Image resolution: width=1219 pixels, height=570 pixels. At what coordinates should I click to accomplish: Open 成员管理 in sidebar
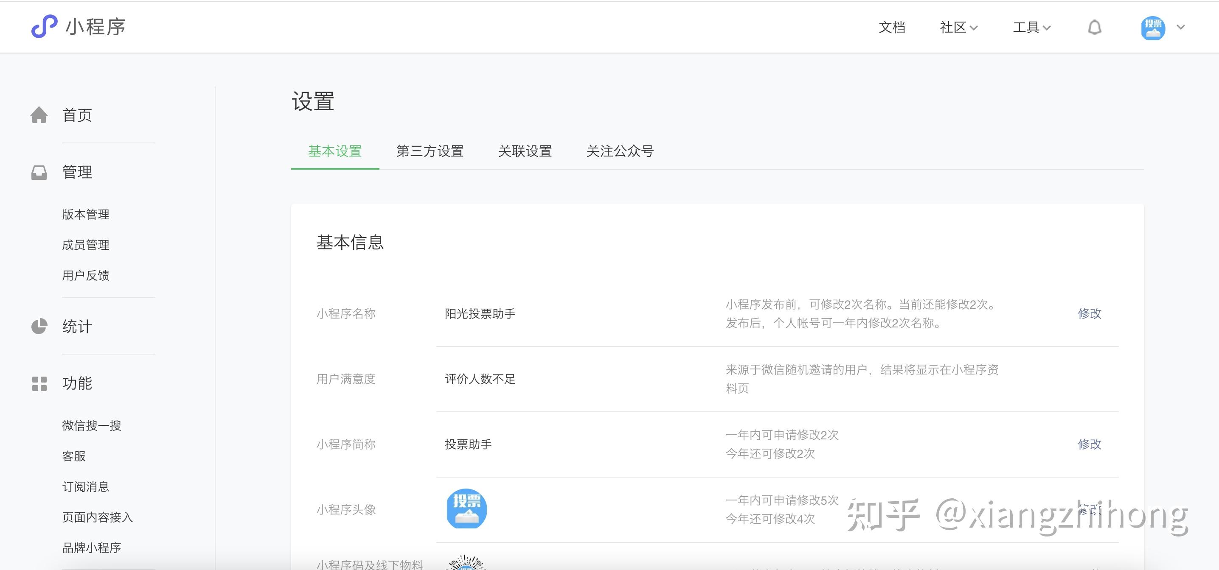86,245
